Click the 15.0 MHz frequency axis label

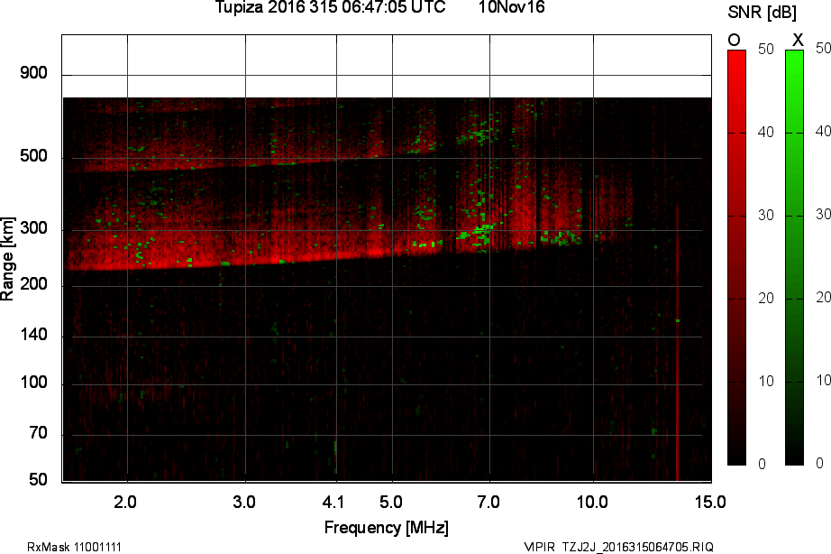coord(710,502)
